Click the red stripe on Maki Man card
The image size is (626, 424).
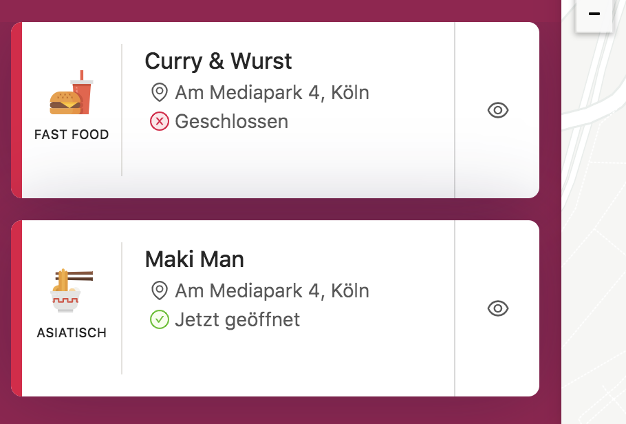click(x=17, y=308)
